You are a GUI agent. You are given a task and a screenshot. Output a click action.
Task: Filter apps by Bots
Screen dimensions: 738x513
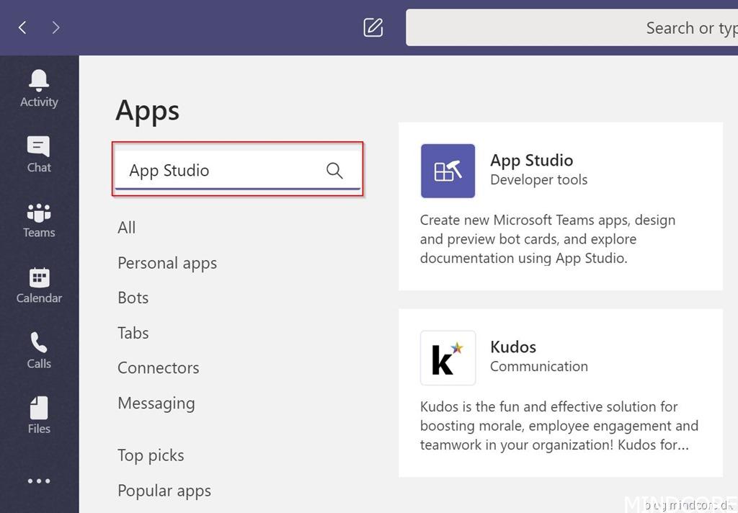pos(133,298)
